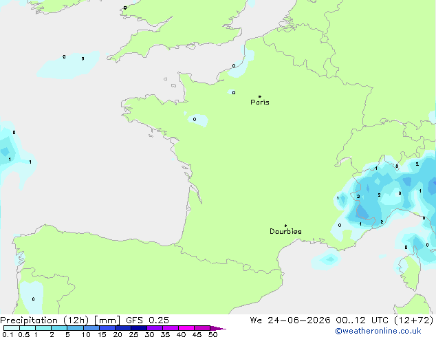Viewport: 436px width, 337px height.
Task: Open the weatheronline.co.uk link
Action: (378, 331)
